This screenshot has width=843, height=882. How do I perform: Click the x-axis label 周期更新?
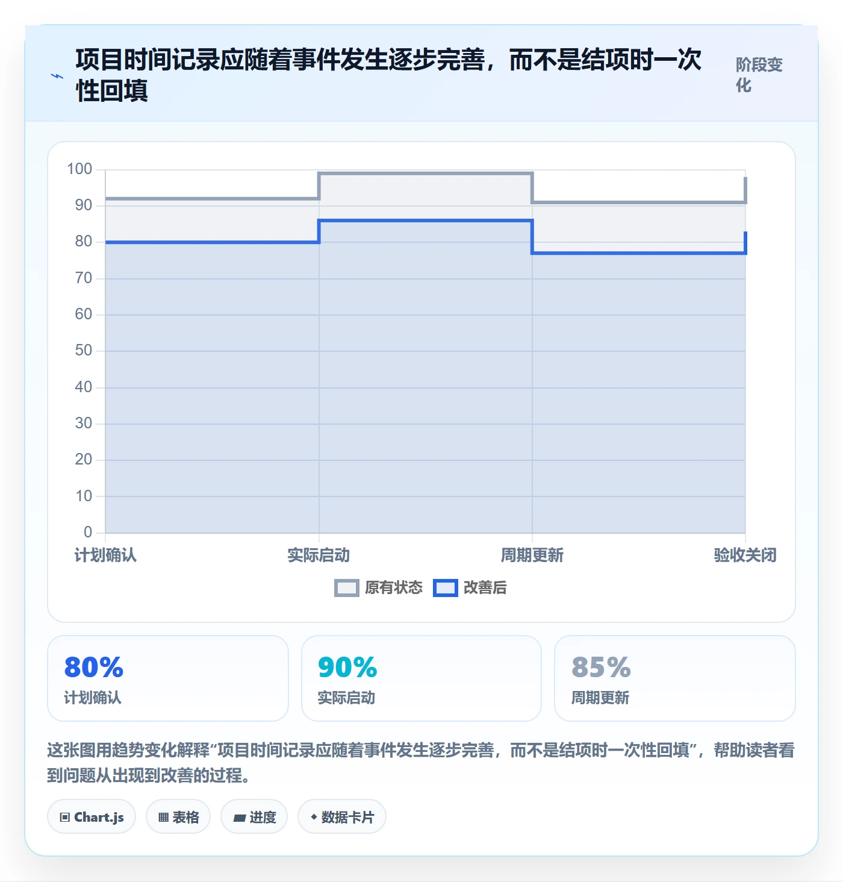point(532,555)
